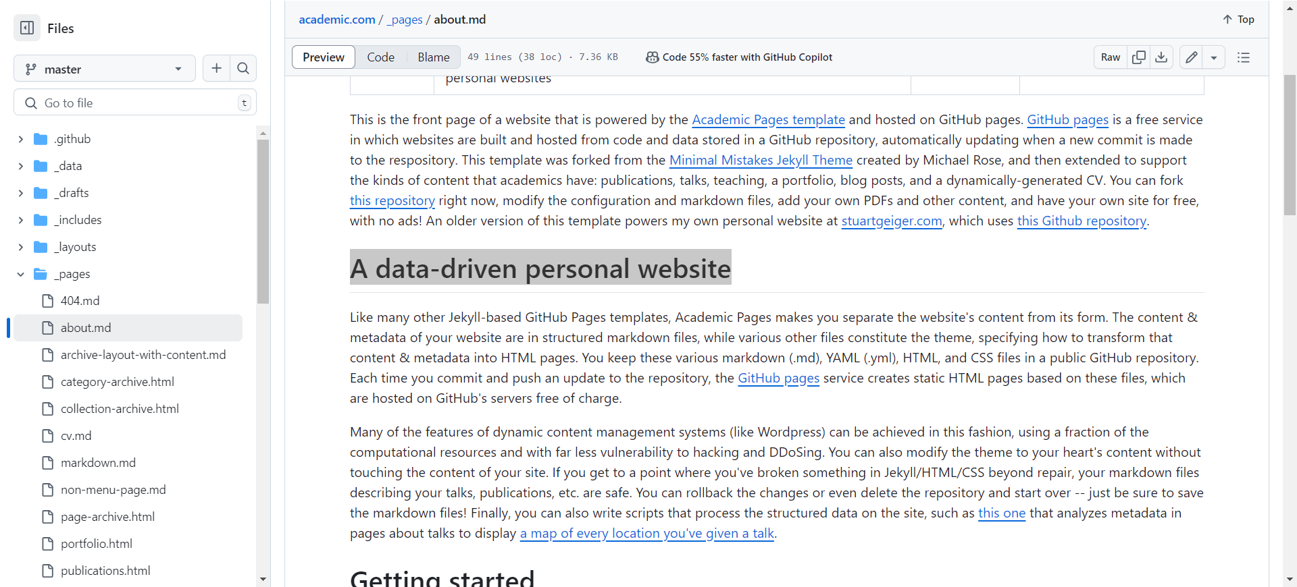The width and height of the screenshot is (1297, 587).
Task: Follow the Minimal Mistakes Jekyll Theme link
Action: [x=761, y=161]
